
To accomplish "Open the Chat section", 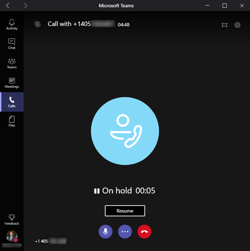I will click(x=12, y=44).
